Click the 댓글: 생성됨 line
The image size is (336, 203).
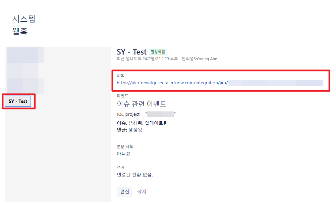[x=129, y=130]
